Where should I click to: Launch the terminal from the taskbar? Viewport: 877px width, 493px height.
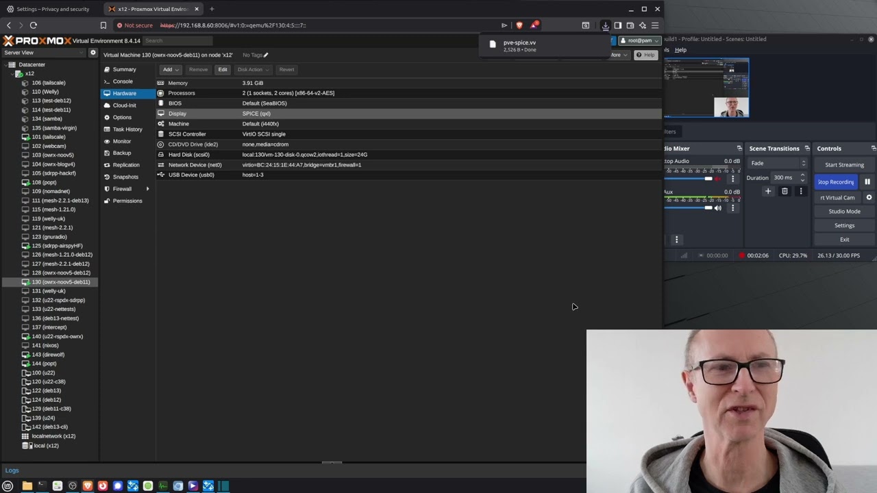(42, 486)
